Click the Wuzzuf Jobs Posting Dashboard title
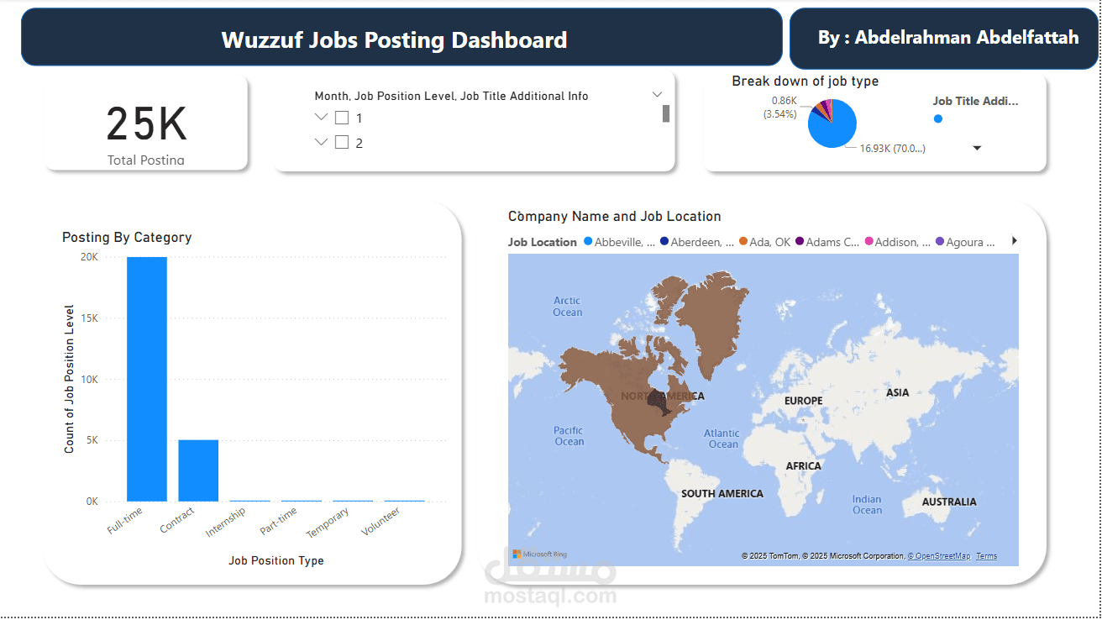 (x=394, y=39)
